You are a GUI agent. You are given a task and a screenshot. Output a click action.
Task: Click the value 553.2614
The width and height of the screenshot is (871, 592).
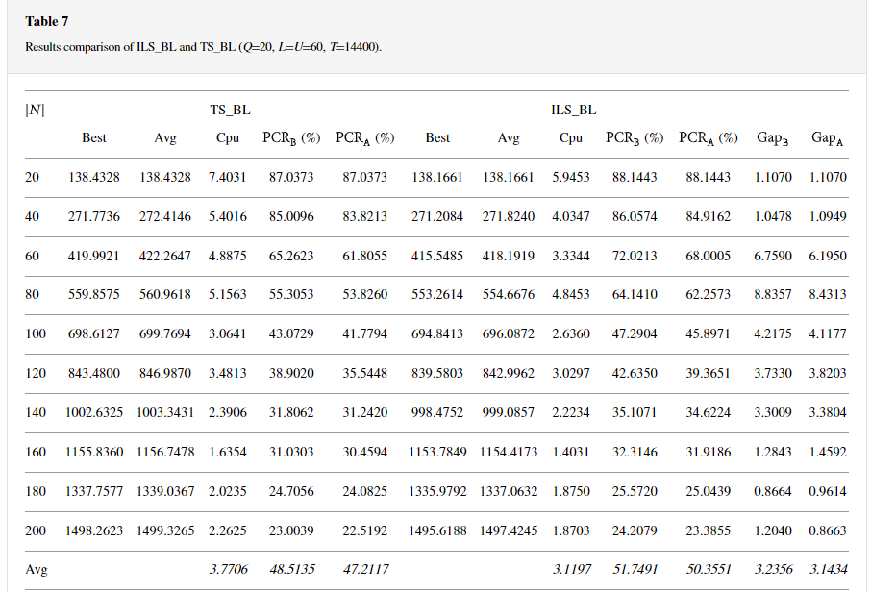click(x=437, y=294)
